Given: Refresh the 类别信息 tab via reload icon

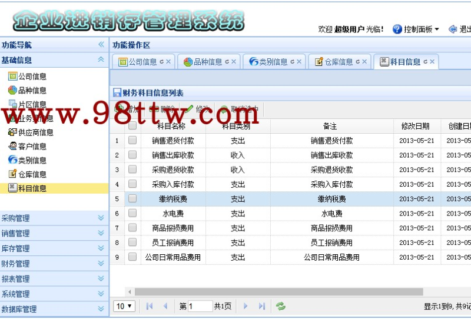Looking at the screenshot, I should [x=292, y=62].
